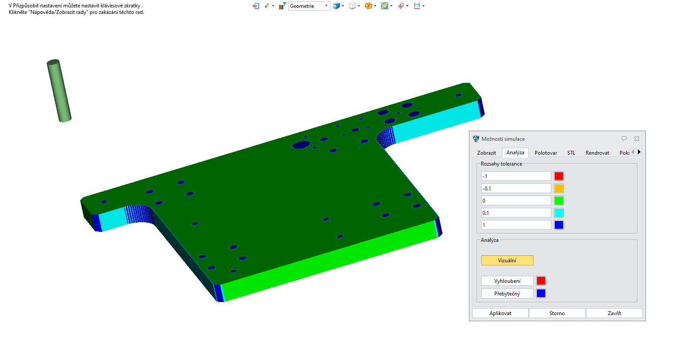Click the blue shaded cube icon
Viewport: 678px width, 363px height.
point(336,6)
